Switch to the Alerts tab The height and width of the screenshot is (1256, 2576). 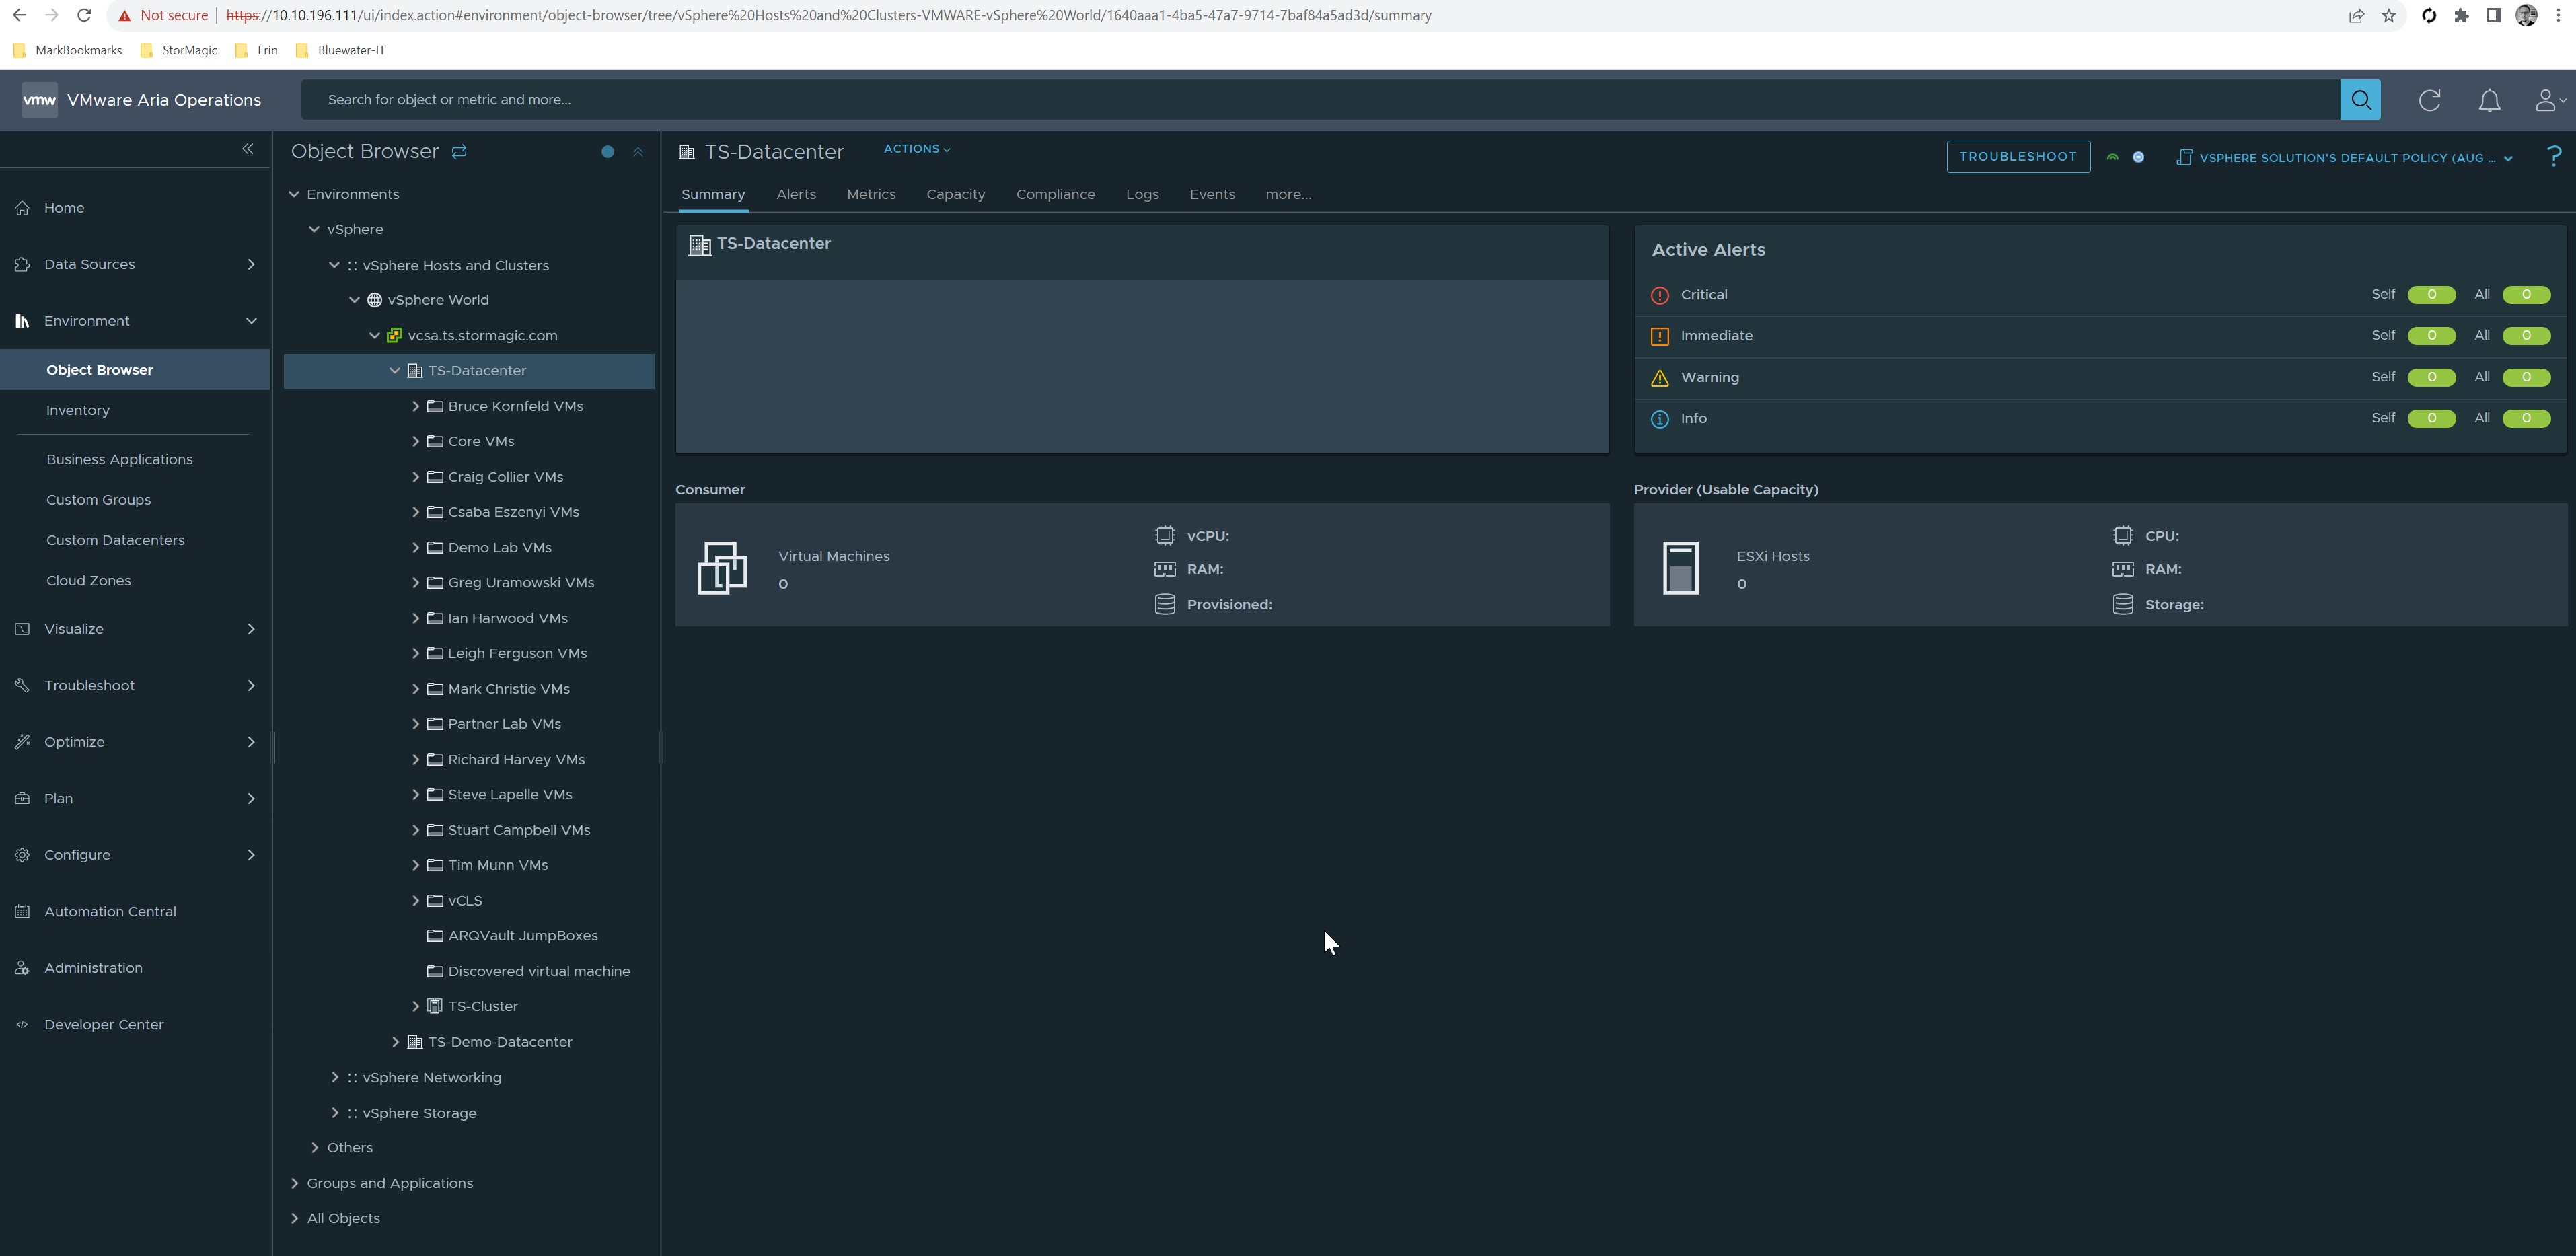[x=796, y=195]
